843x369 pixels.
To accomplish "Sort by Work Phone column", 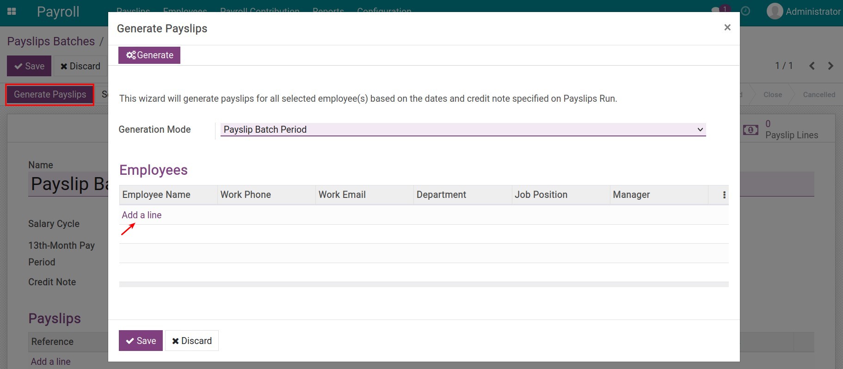I will [266, 195].
